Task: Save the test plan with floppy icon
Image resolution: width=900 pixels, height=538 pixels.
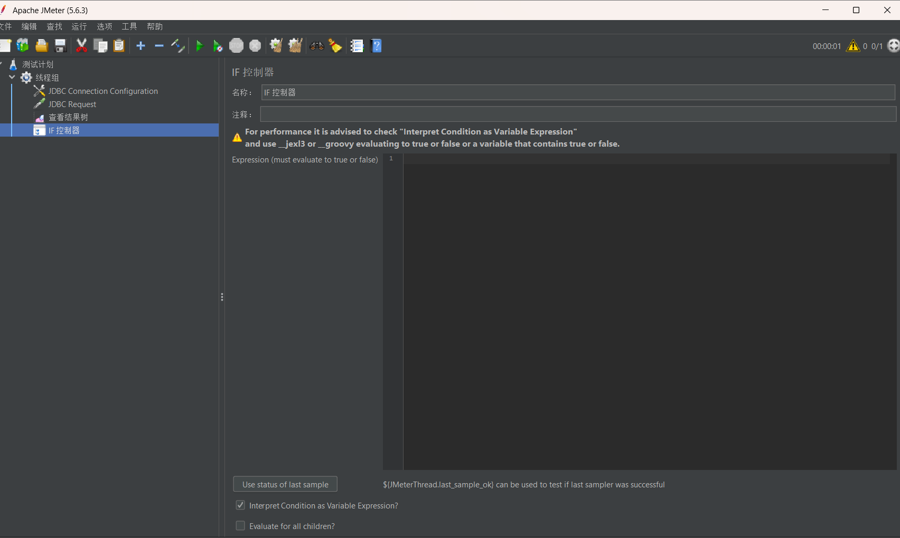Action: tap(61, 46)
